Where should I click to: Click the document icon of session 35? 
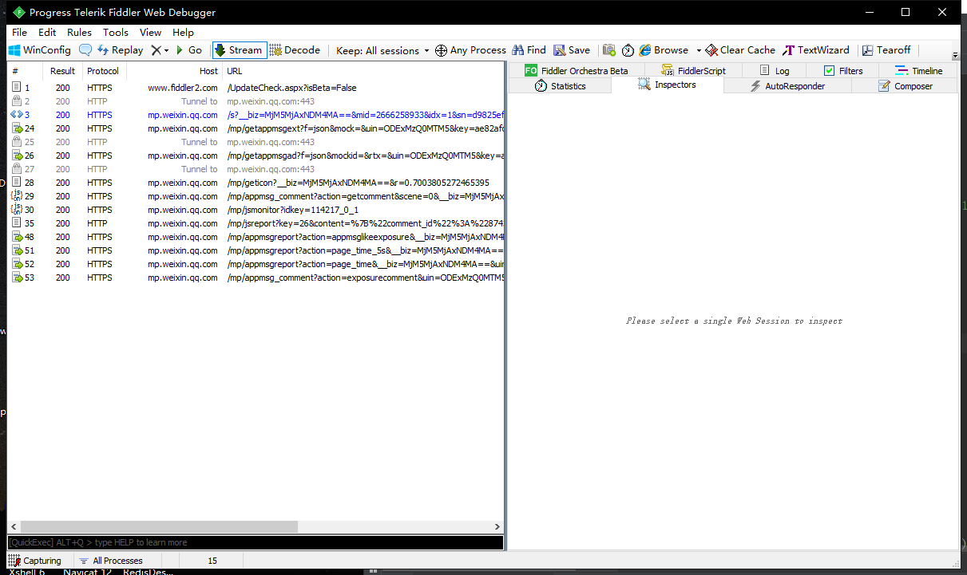click(x=16, y=223)
